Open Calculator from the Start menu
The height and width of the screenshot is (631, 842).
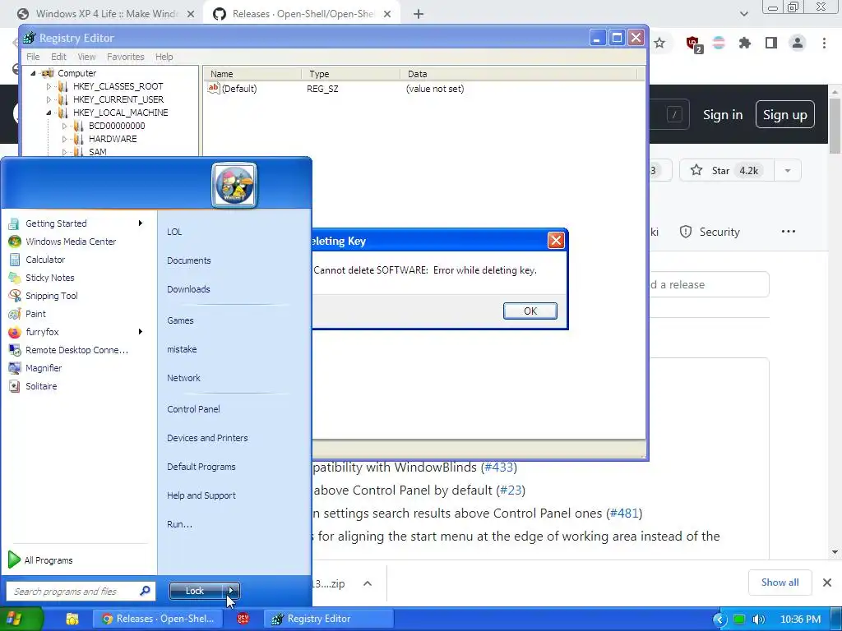(x=45, y=260)
